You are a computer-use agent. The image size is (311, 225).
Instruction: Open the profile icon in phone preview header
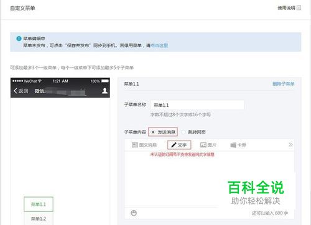tap(104, 91)
